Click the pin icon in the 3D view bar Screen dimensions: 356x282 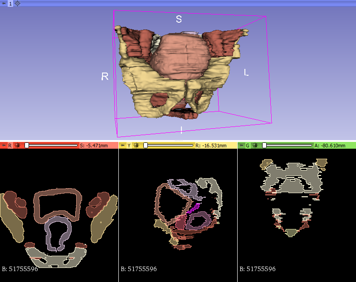4,3
